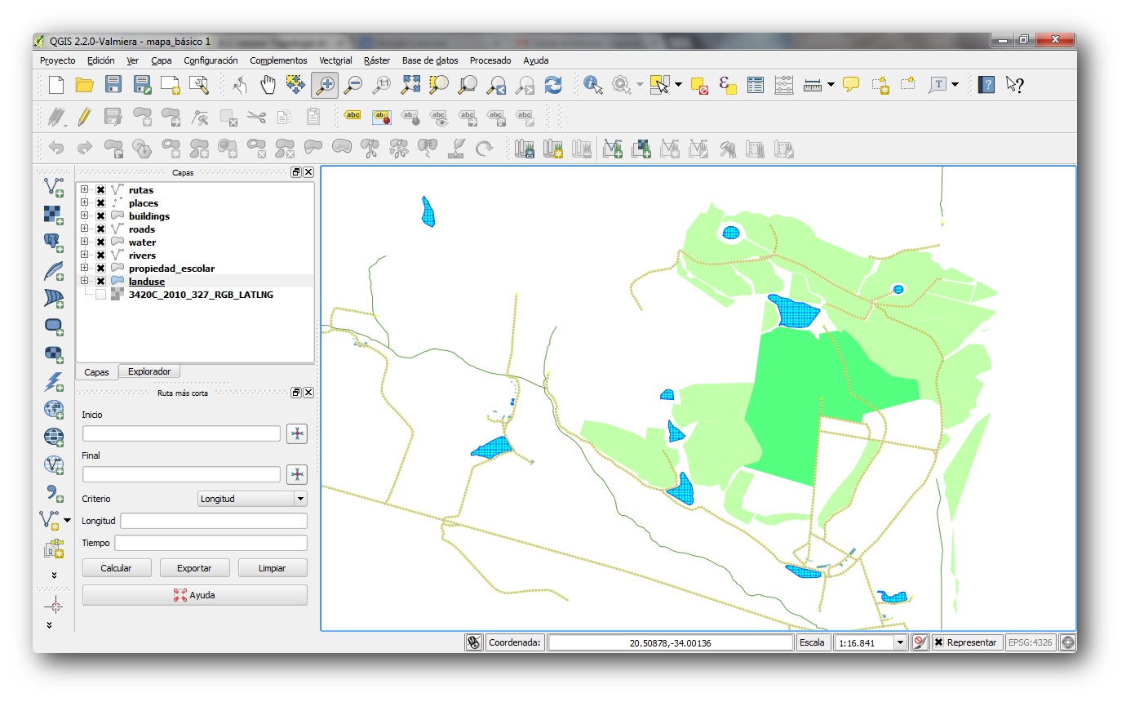Image resolution: width=1126 pixels, height=702 pixels.
Task: Click the Exportar button
Action: [194, 568]
